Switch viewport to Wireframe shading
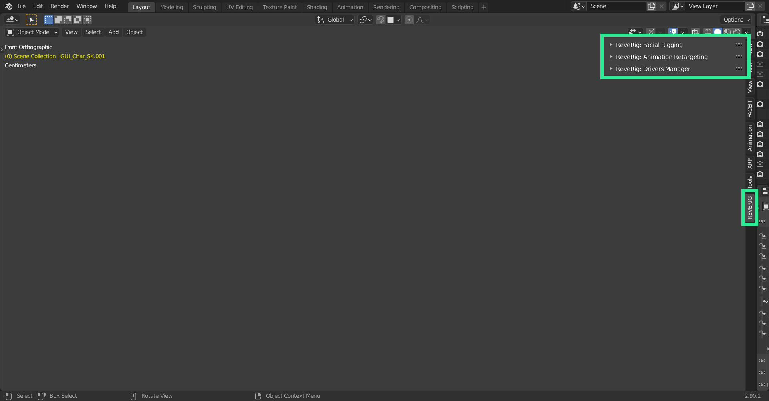This screenshot has height=401, width=769. [707, 32]
